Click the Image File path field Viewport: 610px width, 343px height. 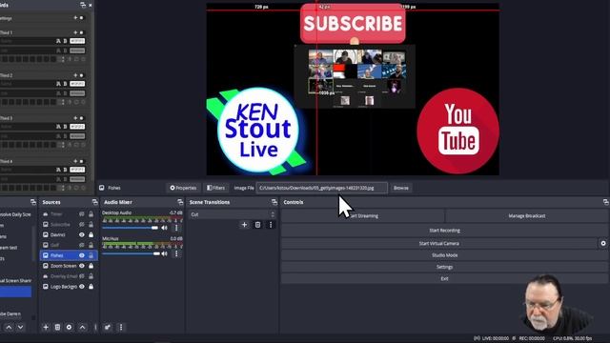[x=322, y=188]
